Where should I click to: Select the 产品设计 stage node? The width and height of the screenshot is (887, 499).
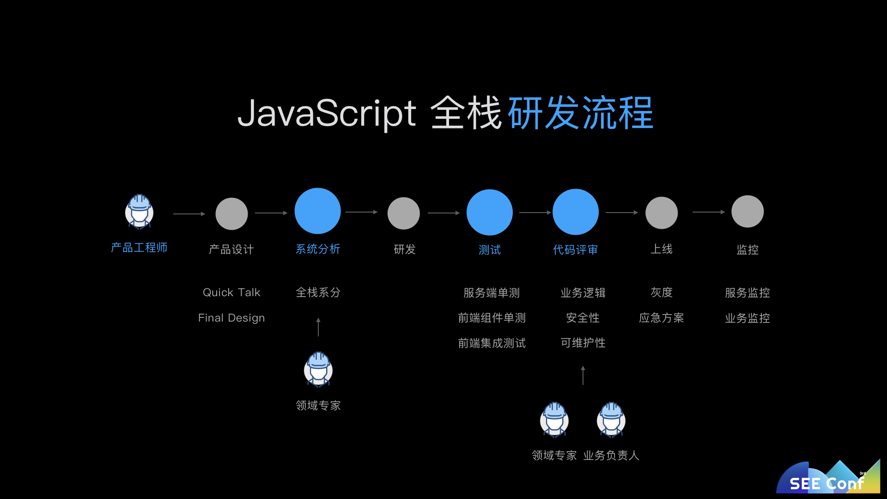coord(231,213)
